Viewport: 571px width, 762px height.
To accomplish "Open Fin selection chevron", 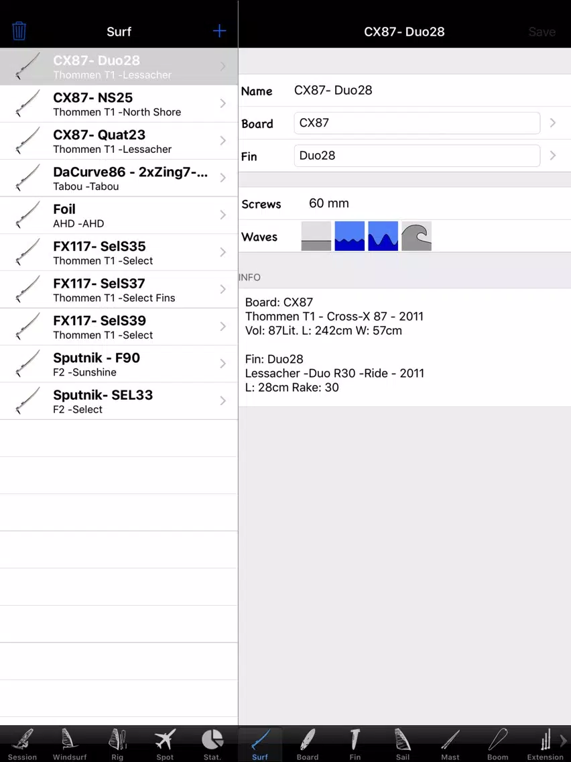I will [x=552, y=156].
